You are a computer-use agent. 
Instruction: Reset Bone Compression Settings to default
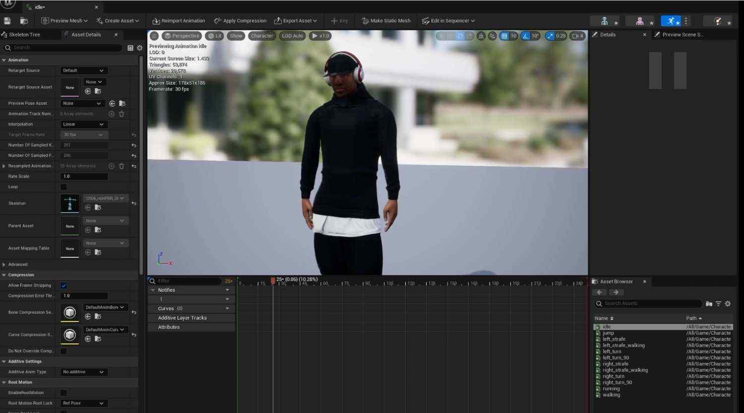pyautogui.click(x=134, y=313)
